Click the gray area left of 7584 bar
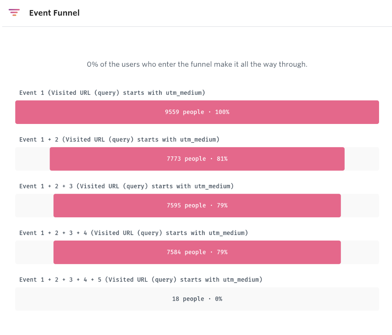The image size is (392, 335). (x=34, y=252)
